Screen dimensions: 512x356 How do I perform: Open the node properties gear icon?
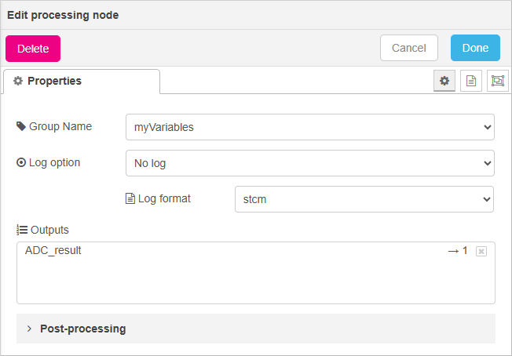pos(444,81)
